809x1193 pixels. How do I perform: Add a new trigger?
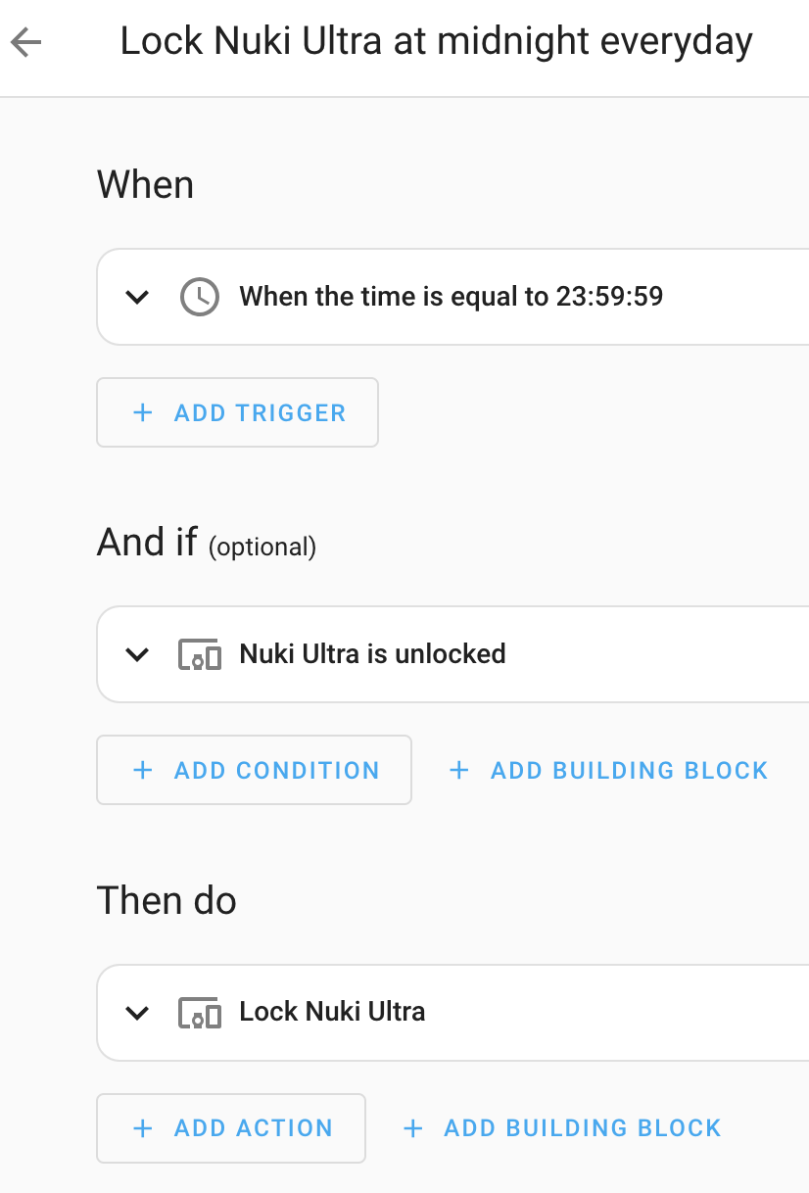237,412
